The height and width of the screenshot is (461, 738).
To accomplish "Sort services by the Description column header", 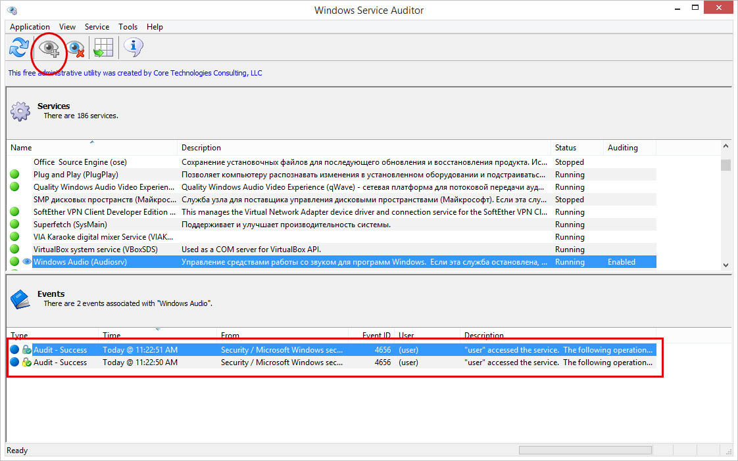I will click(x=364, y=148).
